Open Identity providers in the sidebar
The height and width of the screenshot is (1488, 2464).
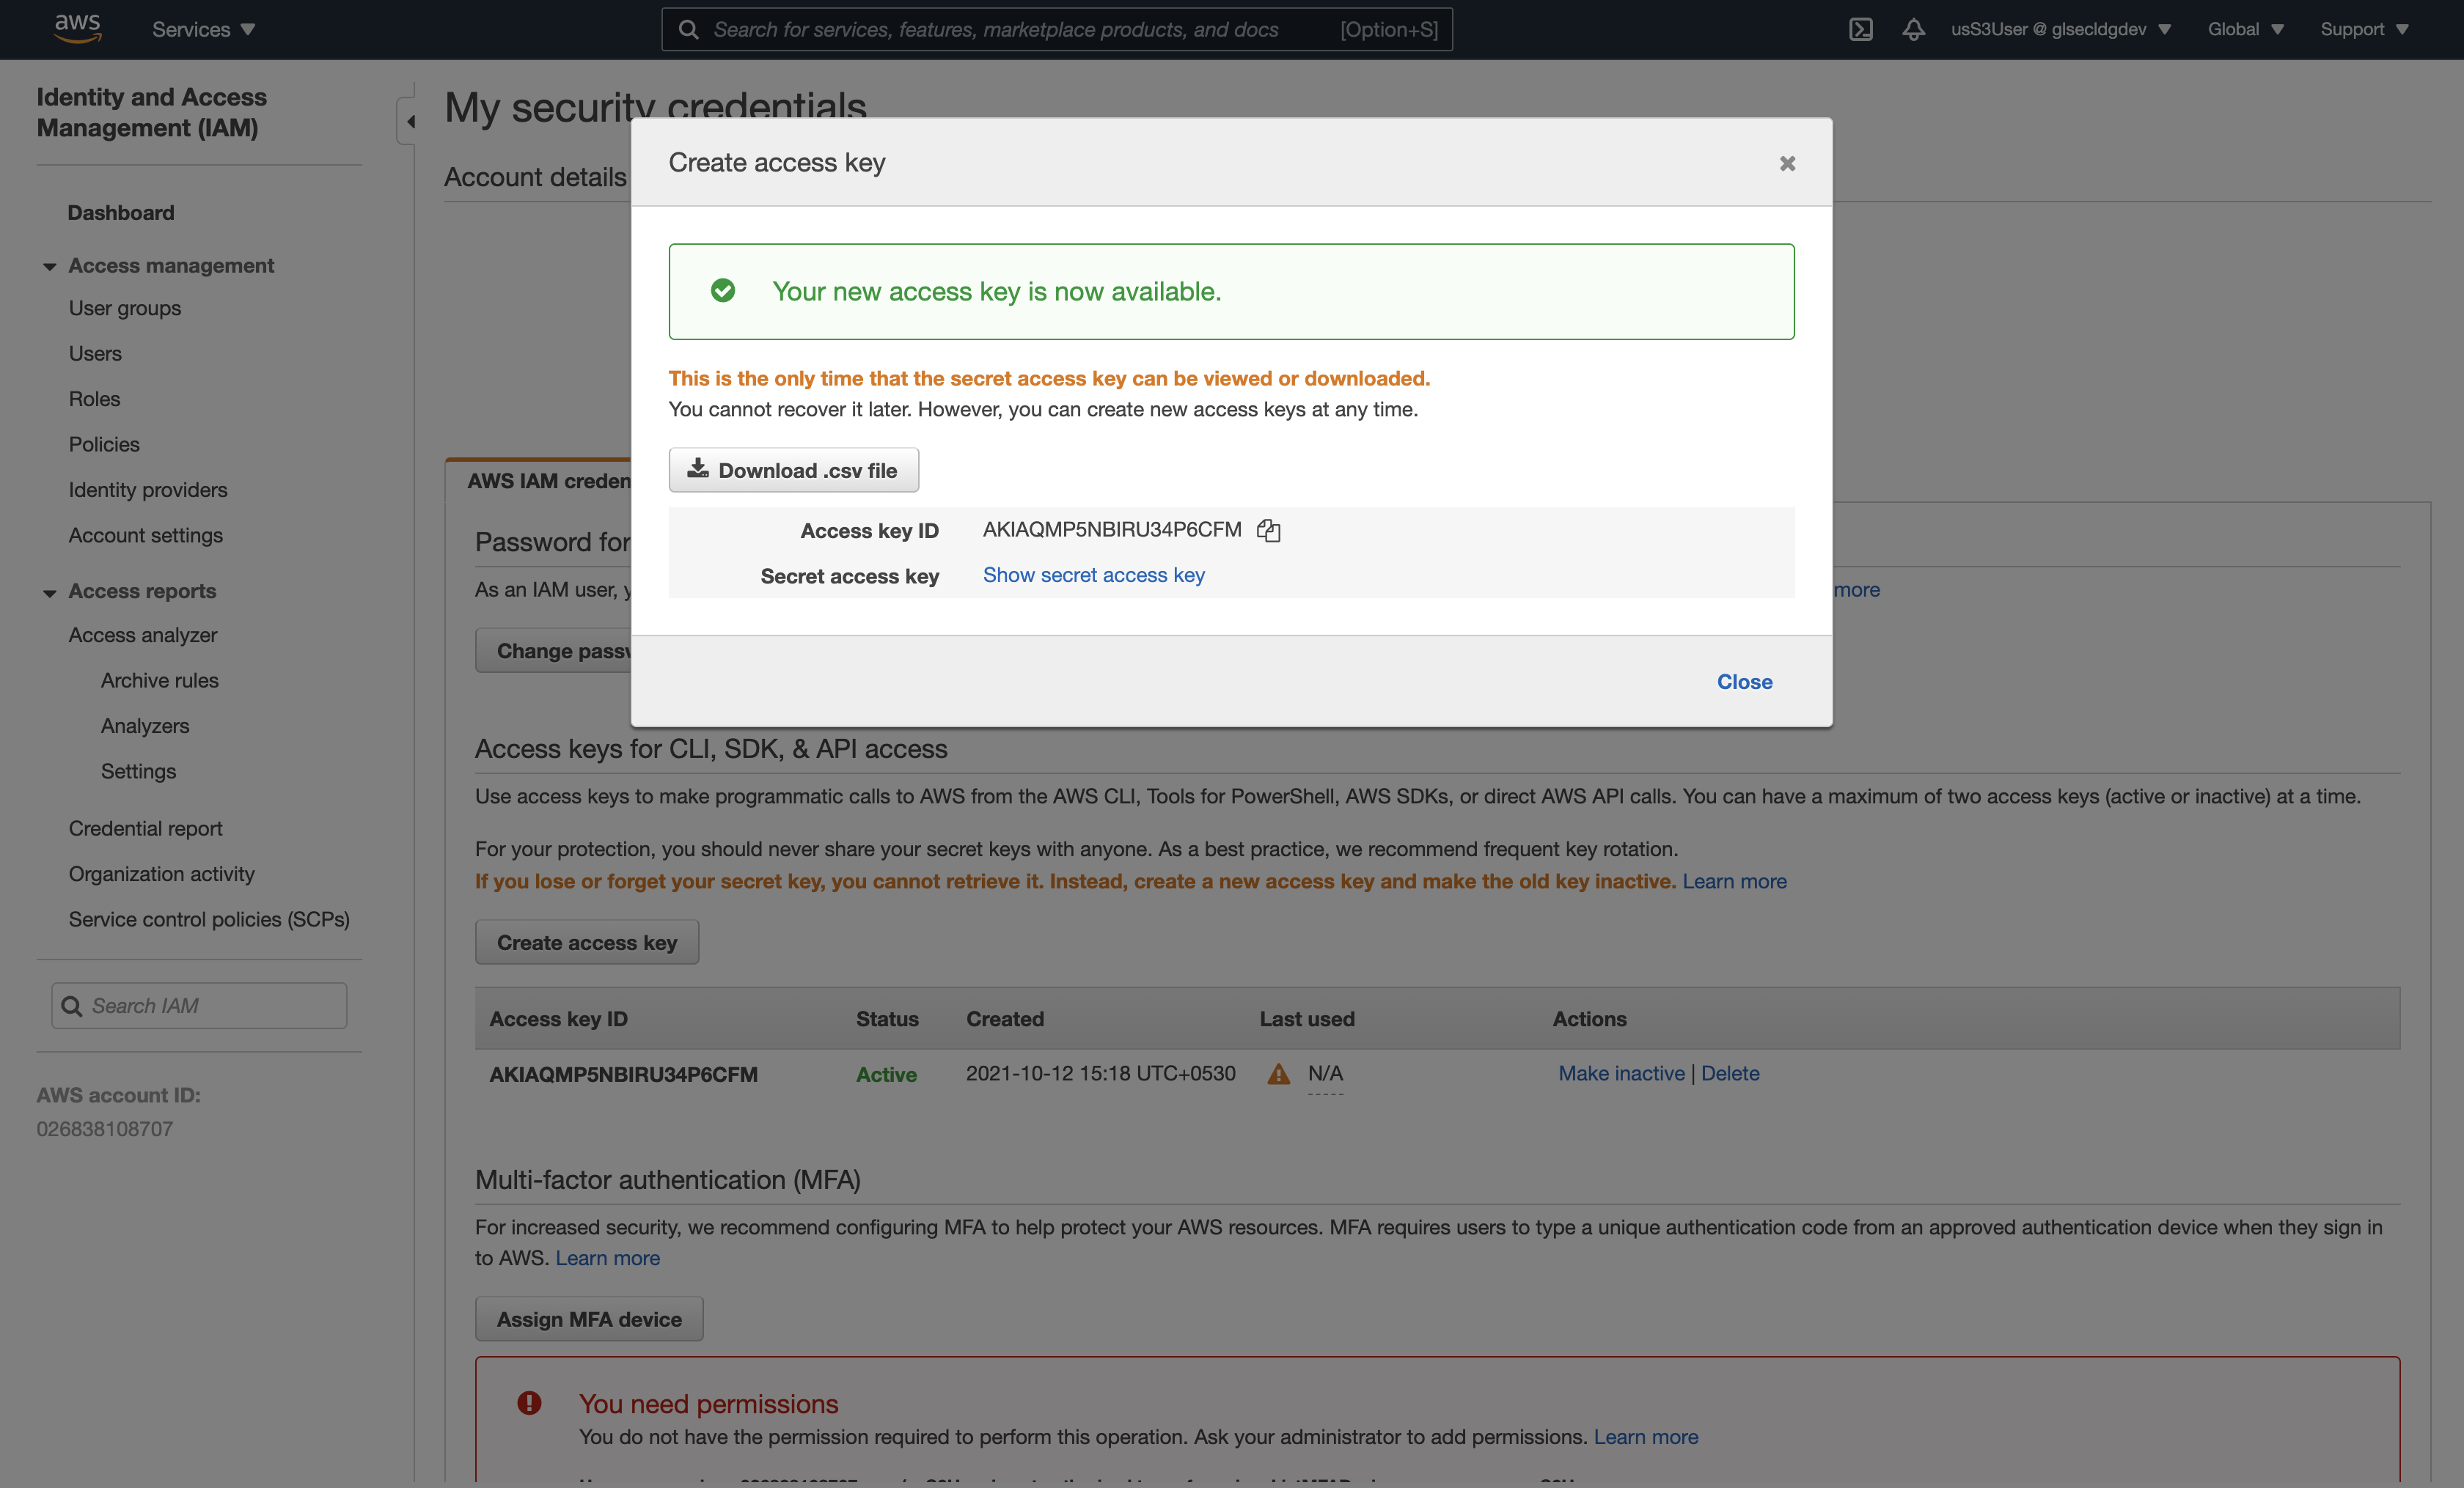148,490
